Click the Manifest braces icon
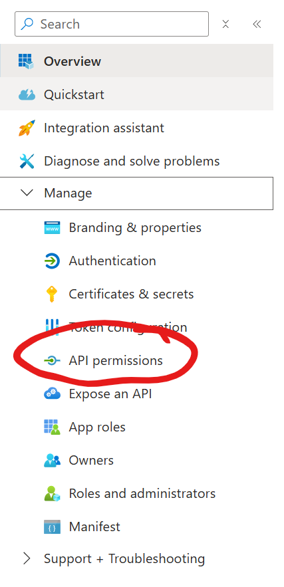284x587 pixels. 52,527
